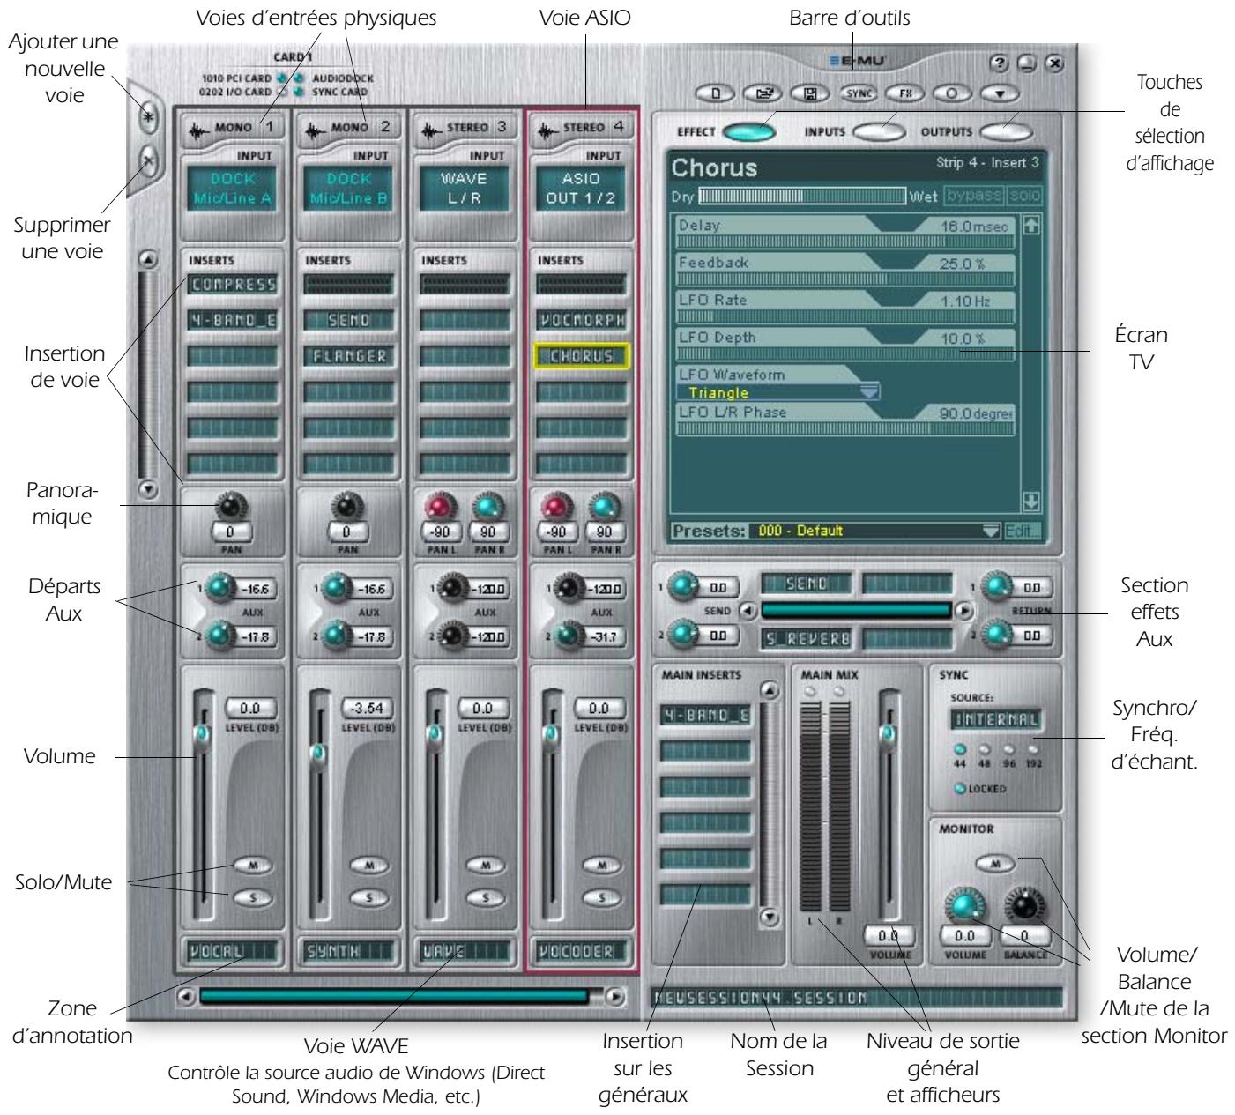Screen dimensions: 1235x1115
Task: Switch the TV display to Outputs view
Action: [x=1005, y=132]
